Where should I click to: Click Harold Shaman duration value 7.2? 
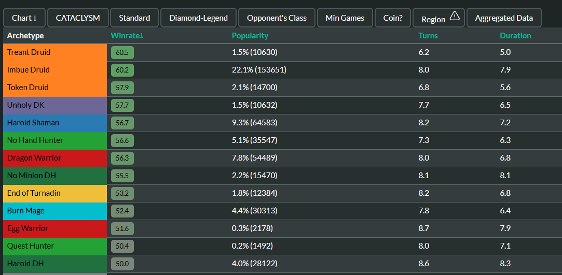click(505, 123)
